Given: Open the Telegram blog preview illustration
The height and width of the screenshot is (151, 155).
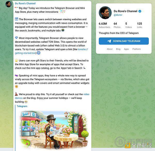Looking at the screenshot, I should click(x=53, y=130).
